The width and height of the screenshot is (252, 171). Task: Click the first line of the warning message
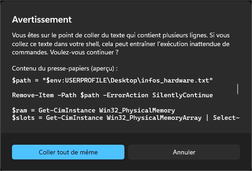[121, 35]
